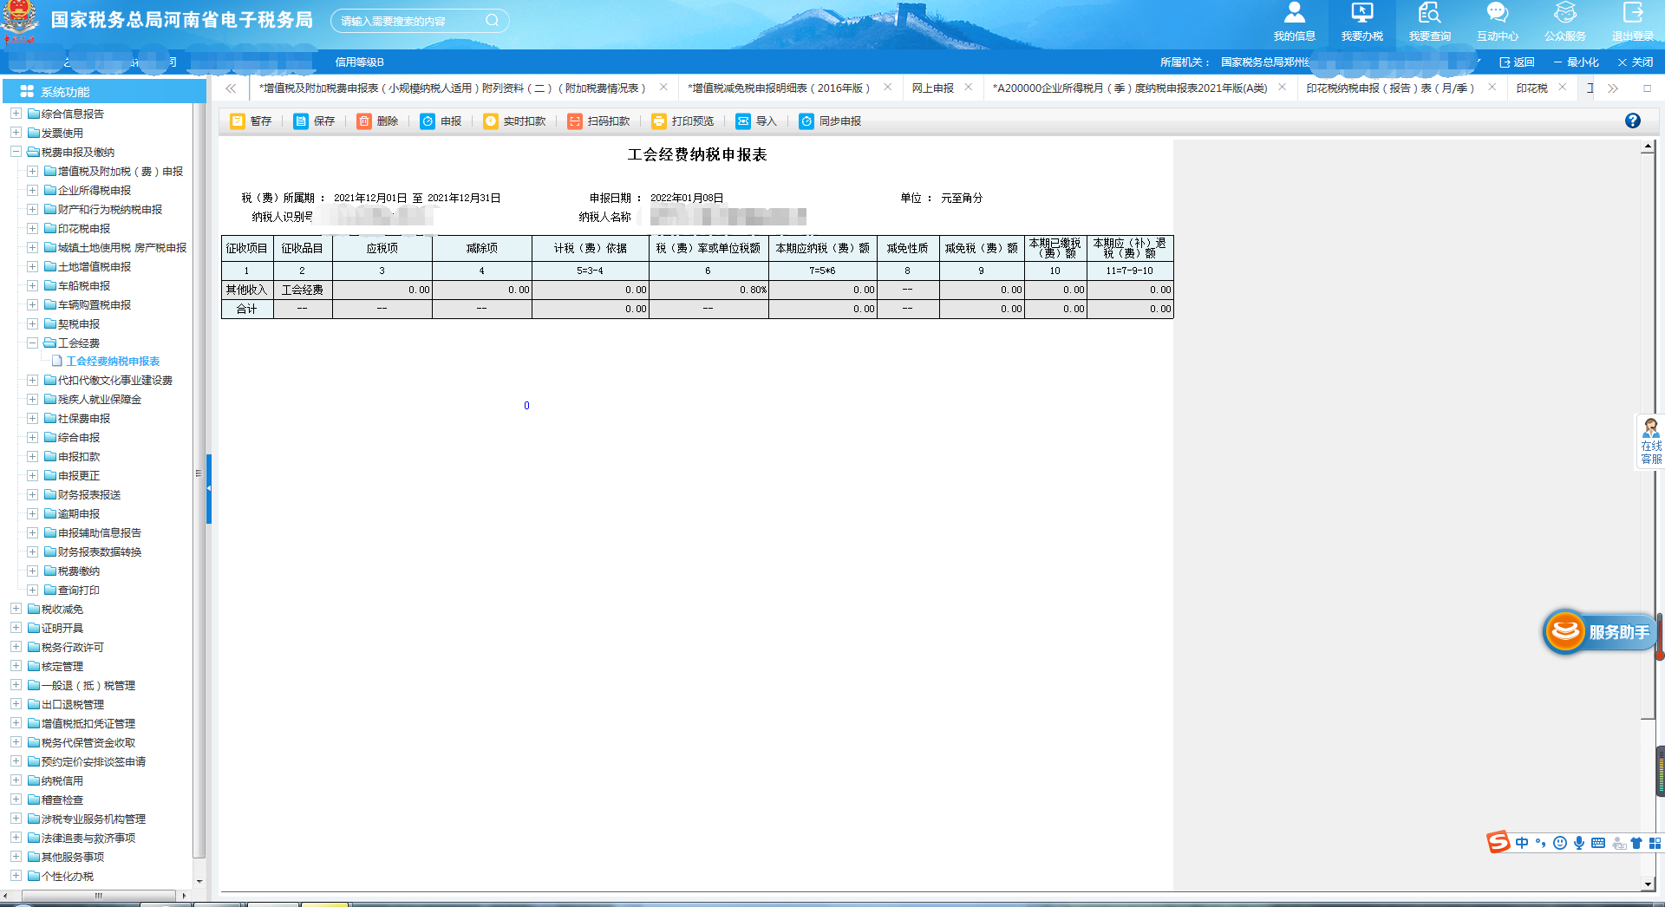Click the 扫码扣款 scan code payment button

click(598, 121)
